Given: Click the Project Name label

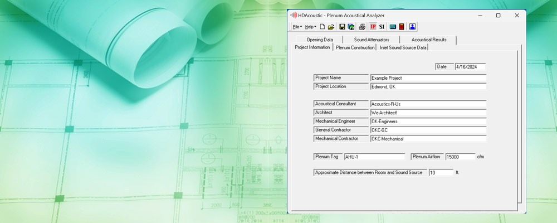Looking at the screenshot, I should point(341,77).
